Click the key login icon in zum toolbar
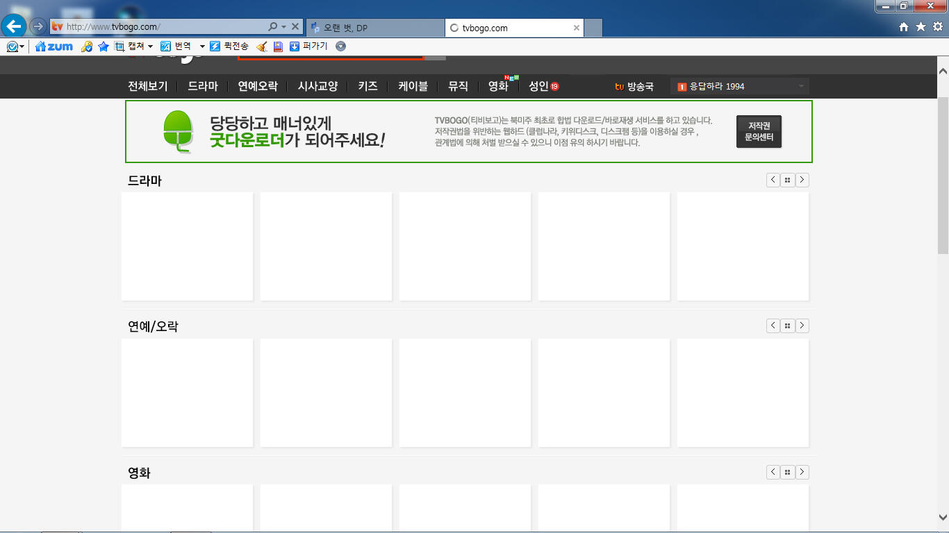 [x=87, y=46]
